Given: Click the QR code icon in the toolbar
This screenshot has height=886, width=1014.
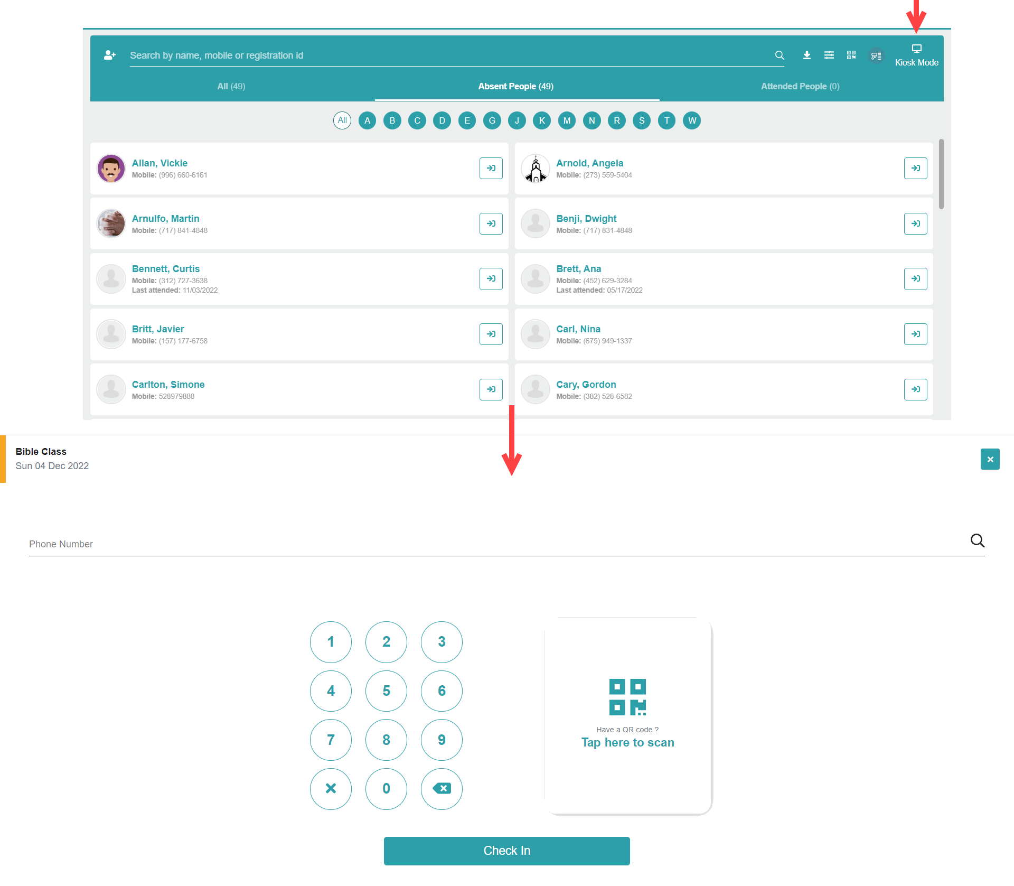Looking at the screenshot, I should point(851,55).
